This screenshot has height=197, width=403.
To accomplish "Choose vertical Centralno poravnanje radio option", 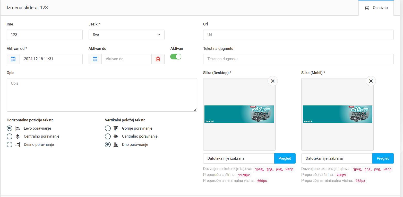I will point(108,136).
